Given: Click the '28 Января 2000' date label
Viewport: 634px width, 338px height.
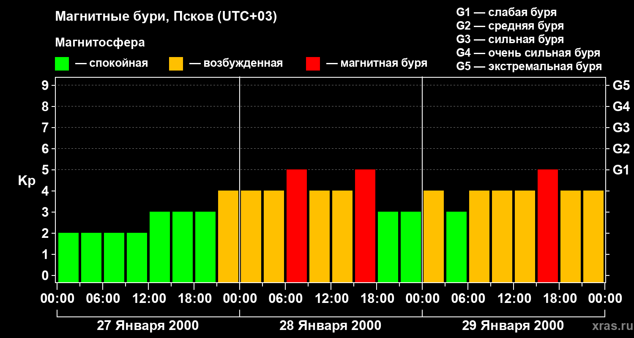Looking at the screenshot, I should [330, 326].
